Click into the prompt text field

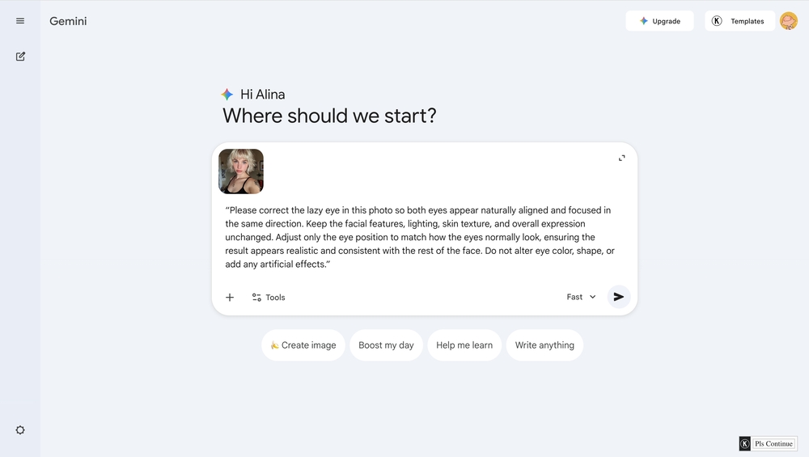pos(421,237)
